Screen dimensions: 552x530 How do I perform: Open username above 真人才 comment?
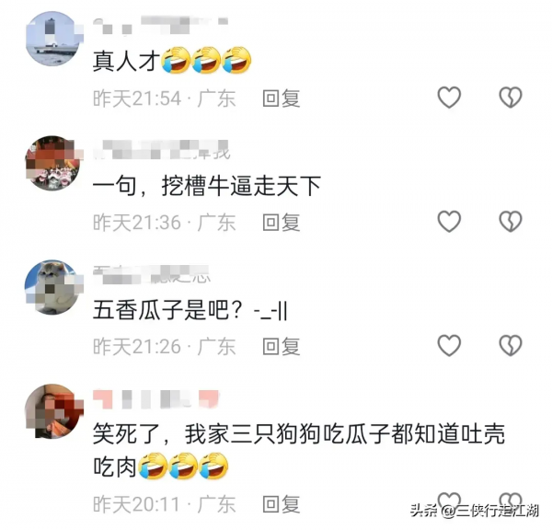160,25
